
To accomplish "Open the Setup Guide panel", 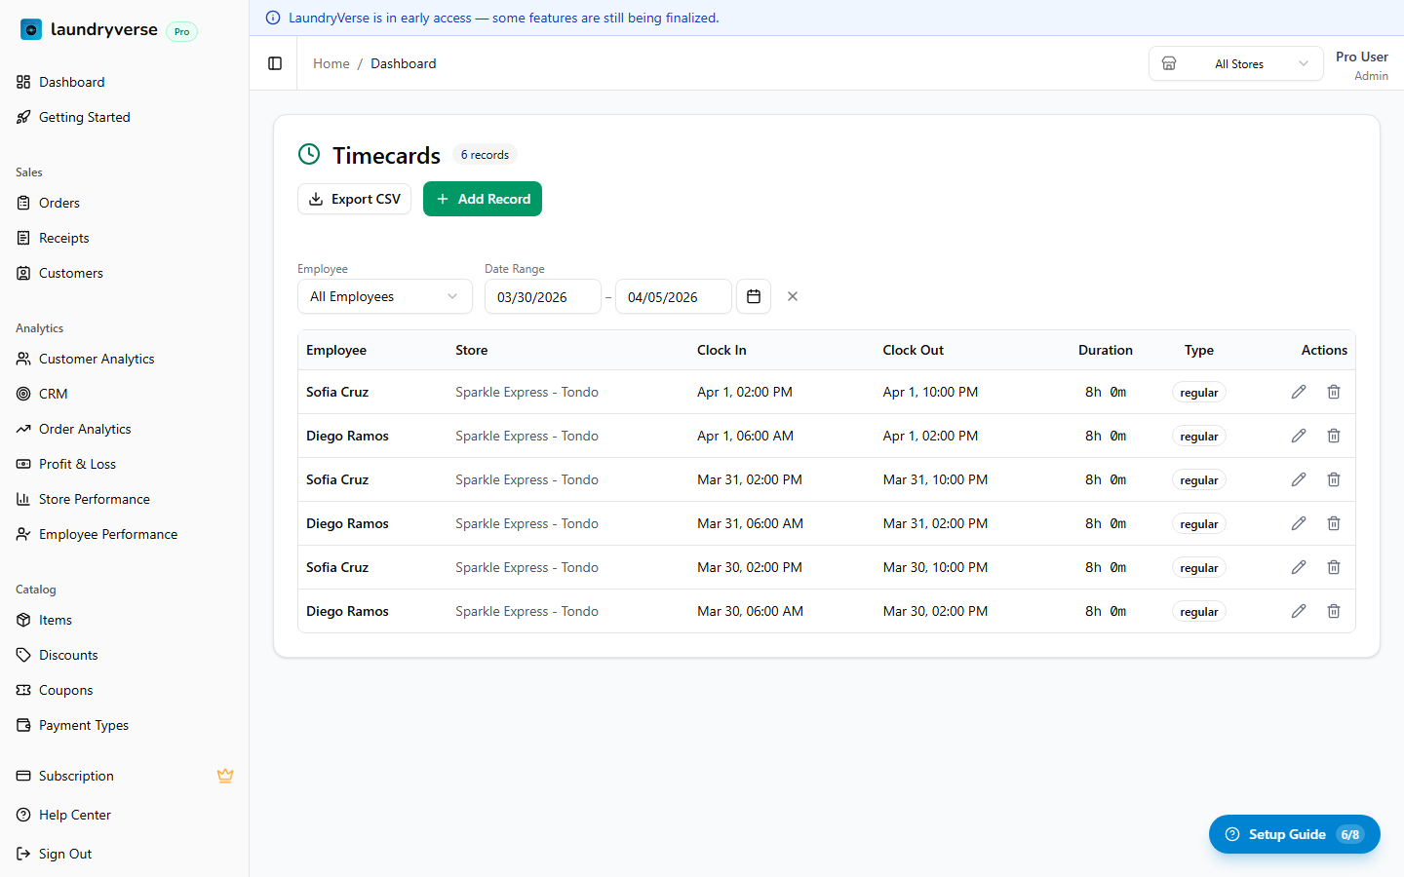I will click(x=1294, y=834).
